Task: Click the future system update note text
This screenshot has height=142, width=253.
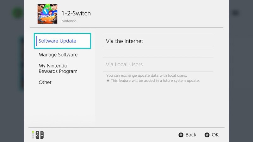Action: coord(155,80)
